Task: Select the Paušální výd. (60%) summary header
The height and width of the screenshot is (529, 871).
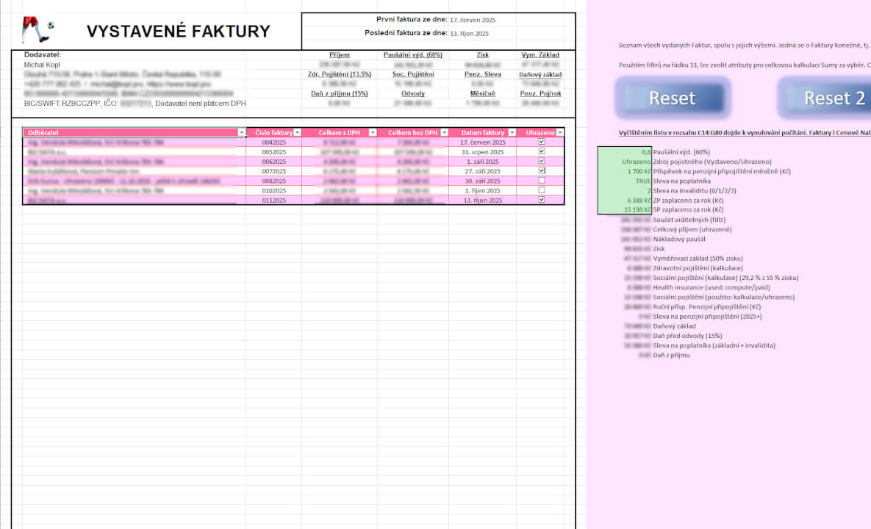Action: point(413,55)
